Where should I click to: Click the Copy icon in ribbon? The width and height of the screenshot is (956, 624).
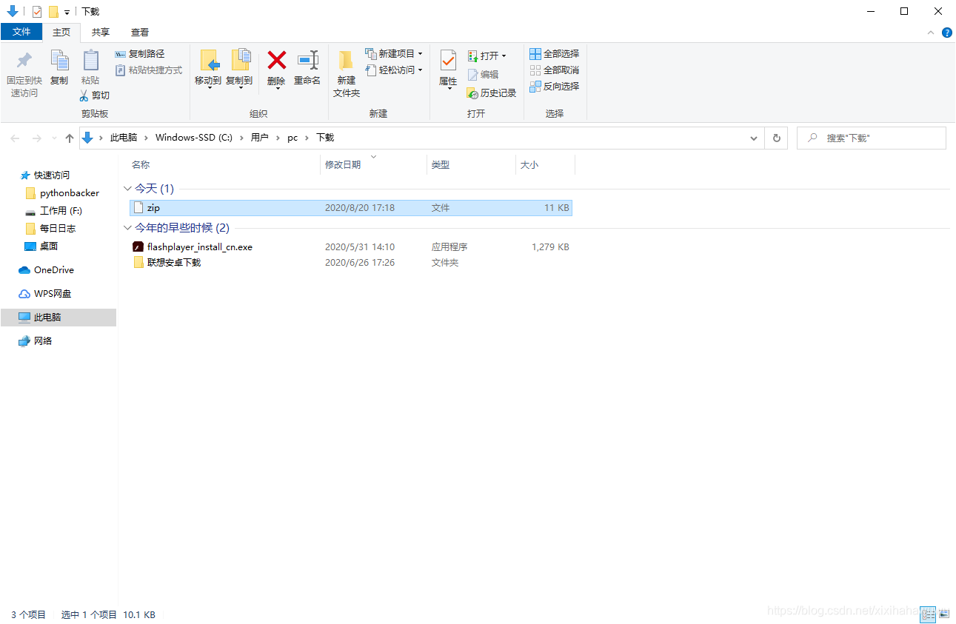(59, 61)
